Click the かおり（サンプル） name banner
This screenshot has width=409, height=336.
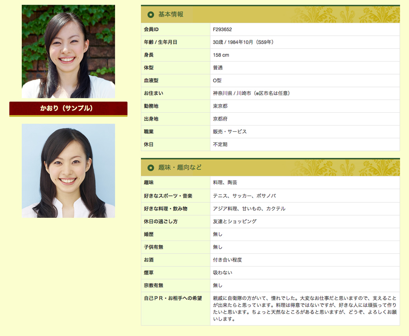[68, 108]
